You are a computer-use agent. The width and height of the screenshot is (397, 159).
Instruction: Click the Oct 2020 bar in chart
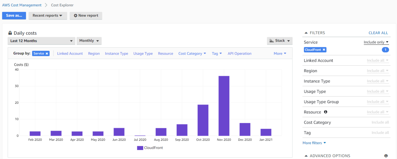tap(203, 120)
